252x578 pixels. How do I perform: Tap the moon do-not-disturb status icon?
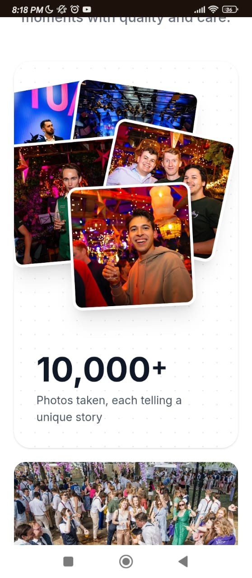click(x=50, y=9)
